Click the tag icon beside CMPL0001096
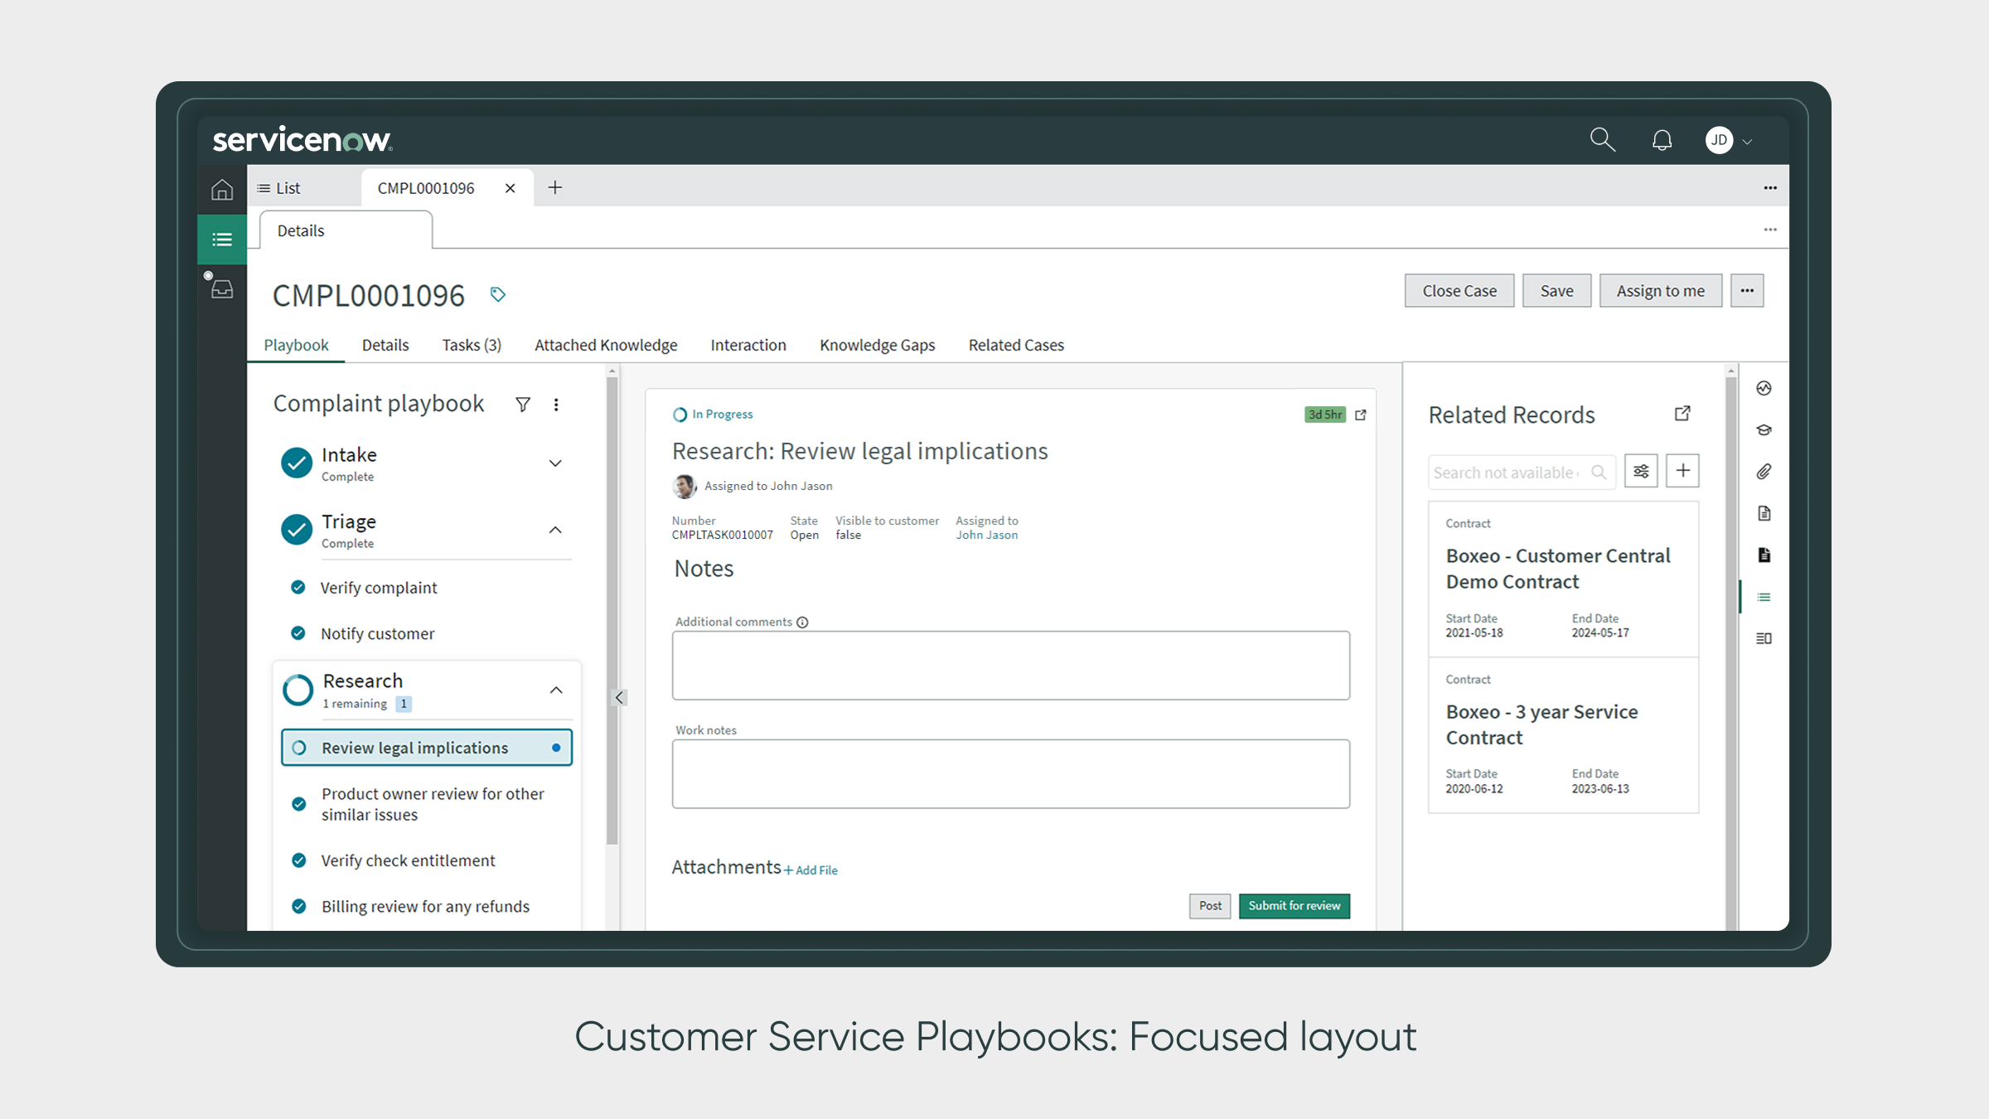The width and height of the screenshot is (1989, 1119). (497, 295)
